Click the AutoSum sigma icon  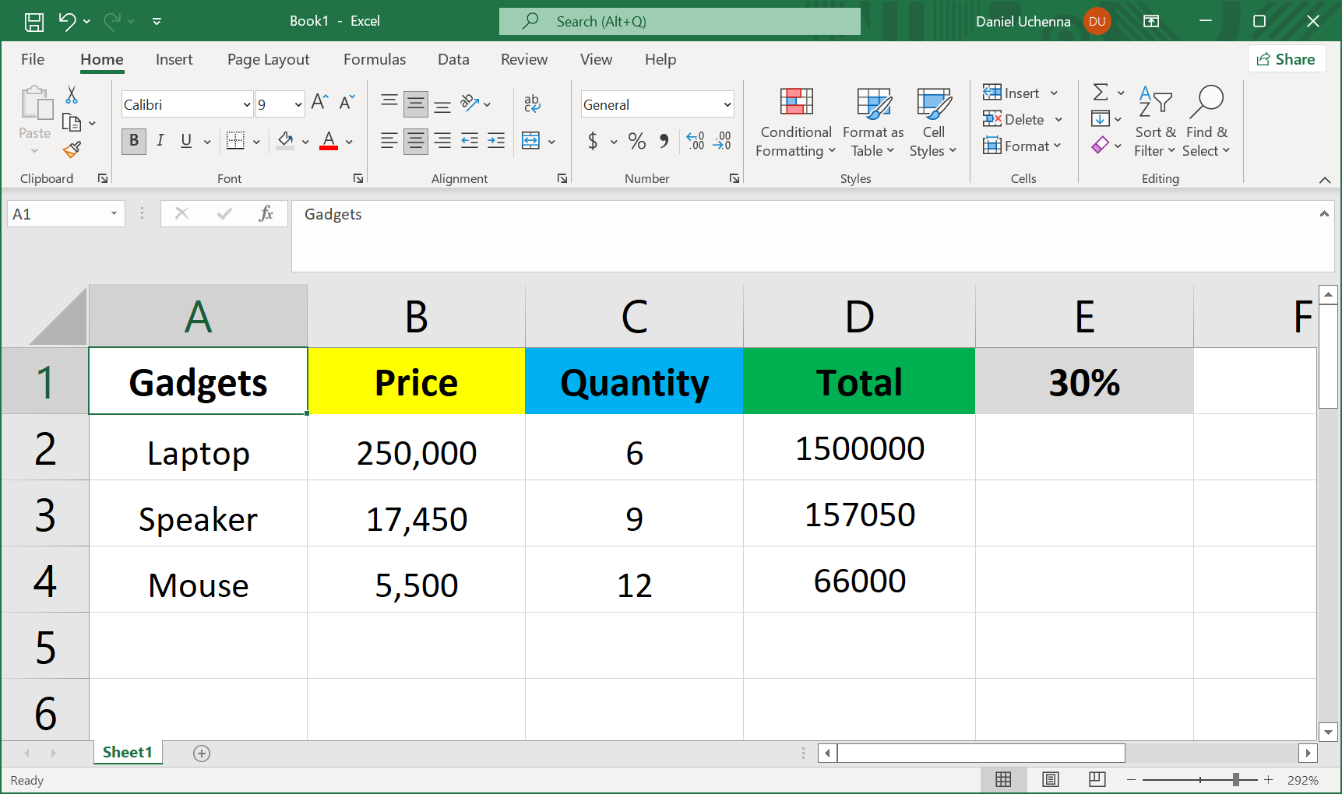pyautogui.click(x=1100, y=93)
